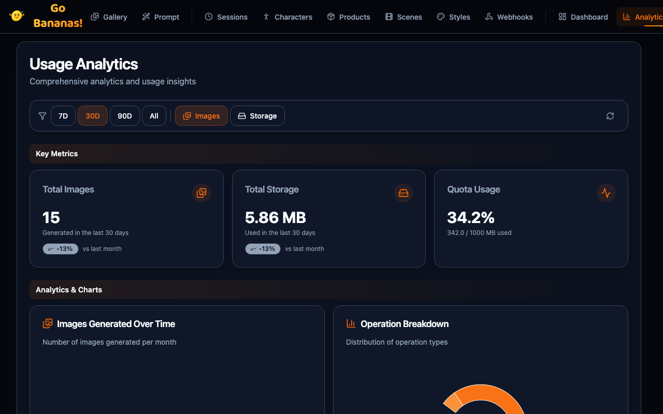Click the Quota Usage card title
This screenshot has width=663, height=414.
coord(474,189)
